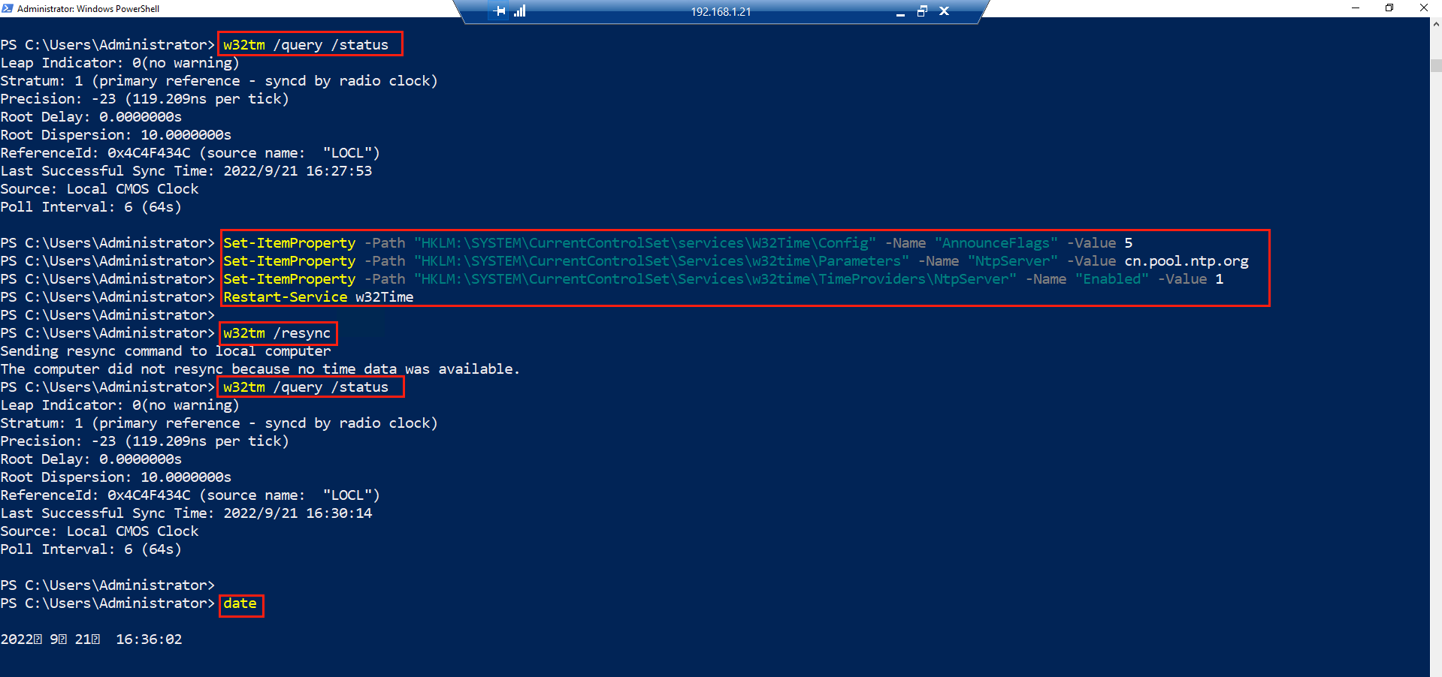Image resolution: width=1442 pixels, height=677 pixels.
Task: Click the highlighted w32tm /resync command
Action: [277, 332]
